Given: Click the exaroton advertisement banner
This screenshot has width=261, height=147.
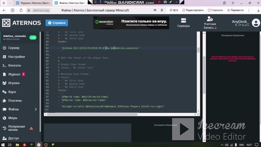Looking at the screenshot, I should point(131,23).
